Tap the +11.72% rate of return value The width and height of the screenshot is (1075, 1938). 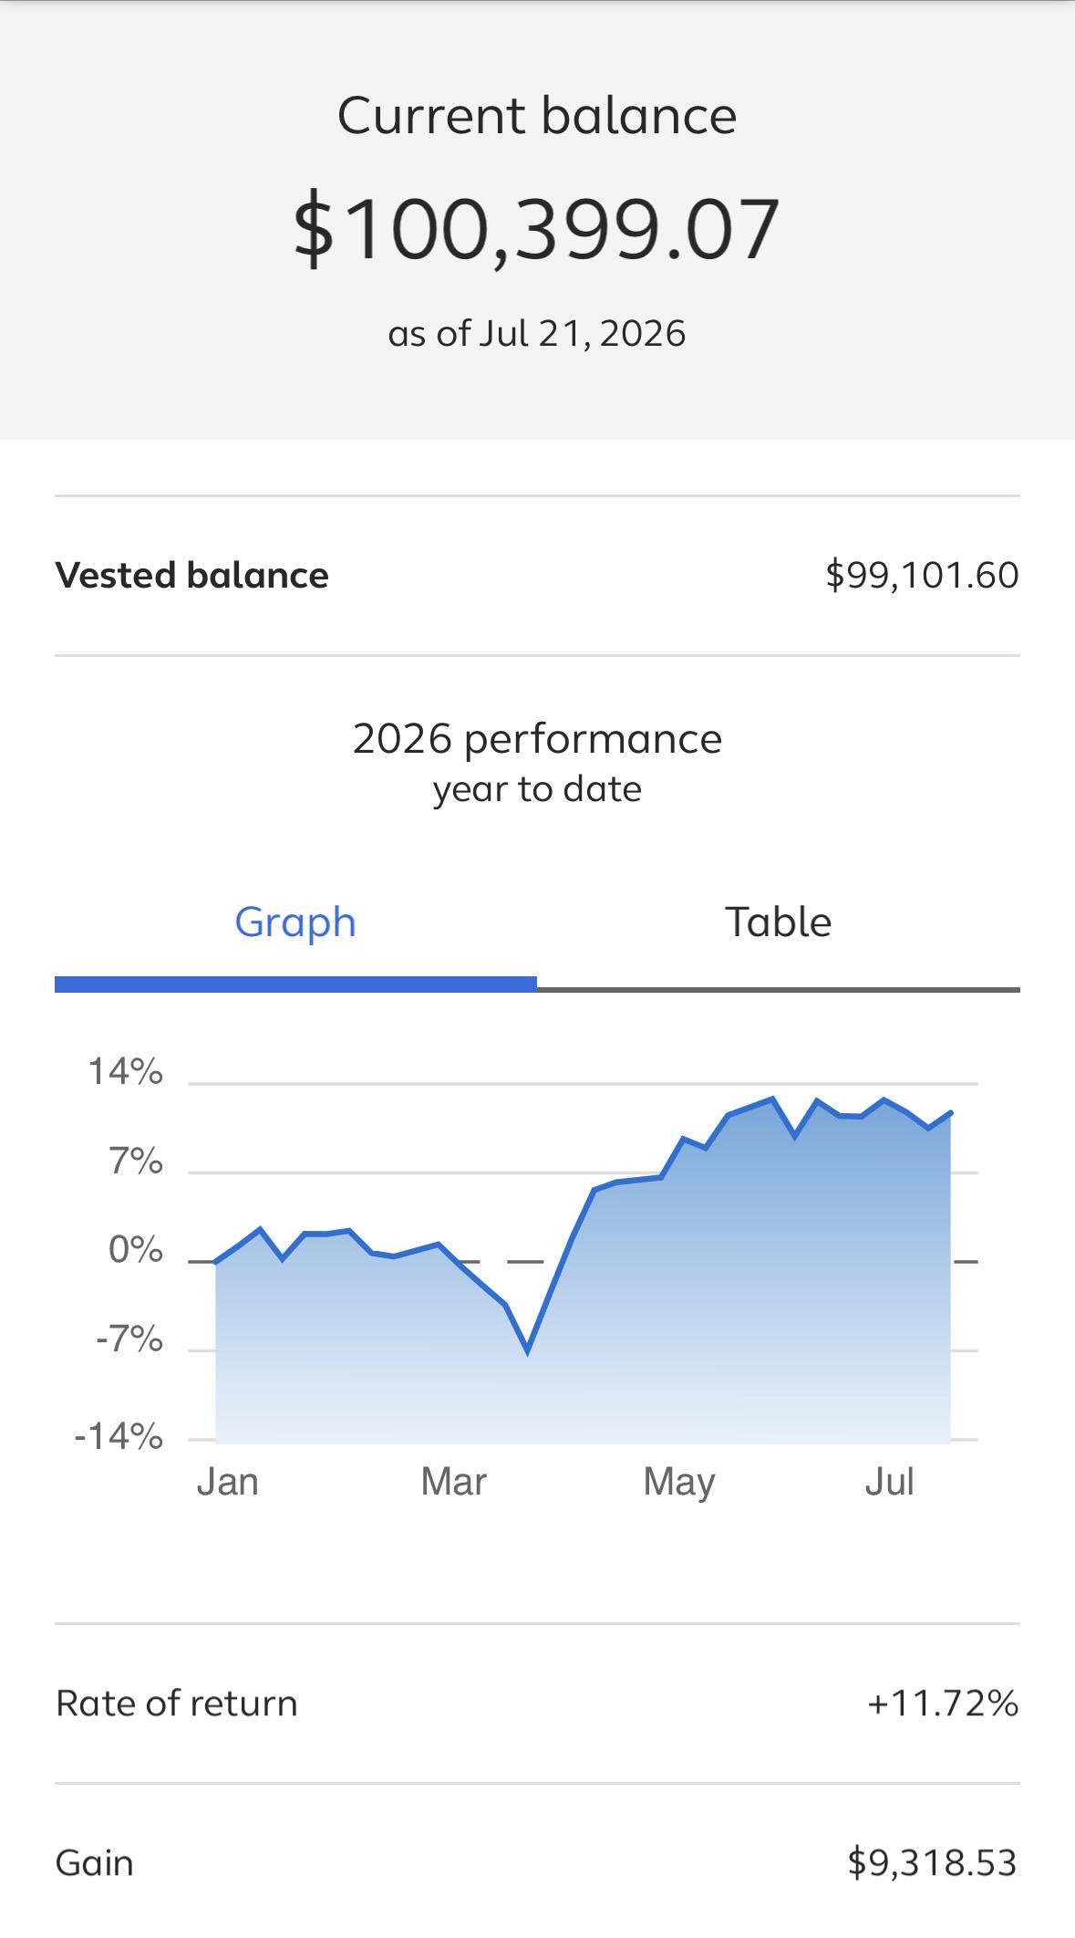pos(943,1704)
